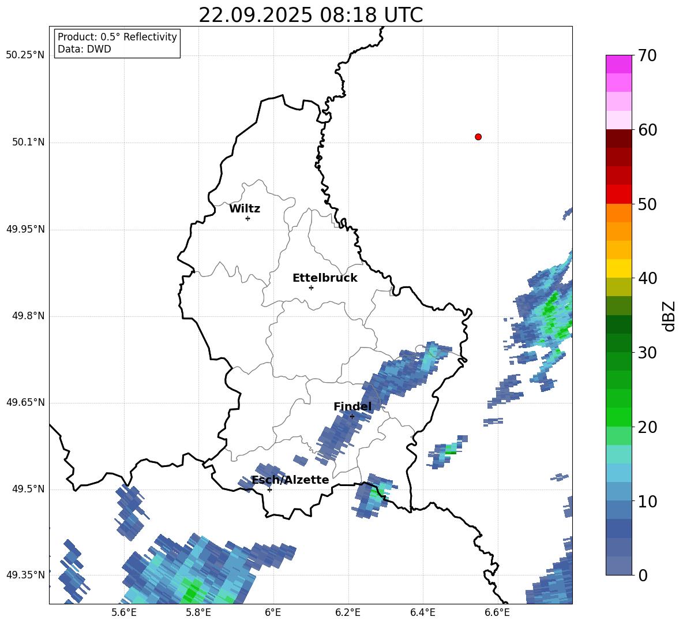The height and width of the screenshot is (624, 683).
Task: Click the 49.5°N latitude label
Action: (x=28, y=489)
